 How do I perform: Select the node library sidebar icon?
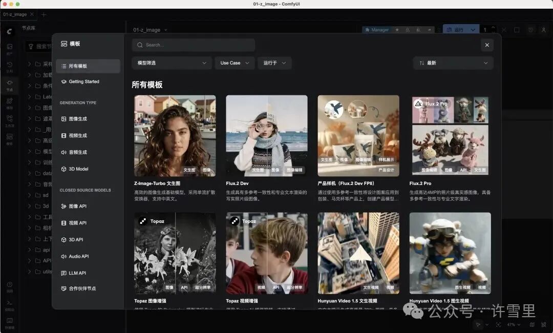coord(10,82)
